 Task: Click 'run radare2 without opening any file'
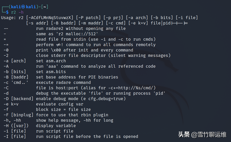(81, 29)
